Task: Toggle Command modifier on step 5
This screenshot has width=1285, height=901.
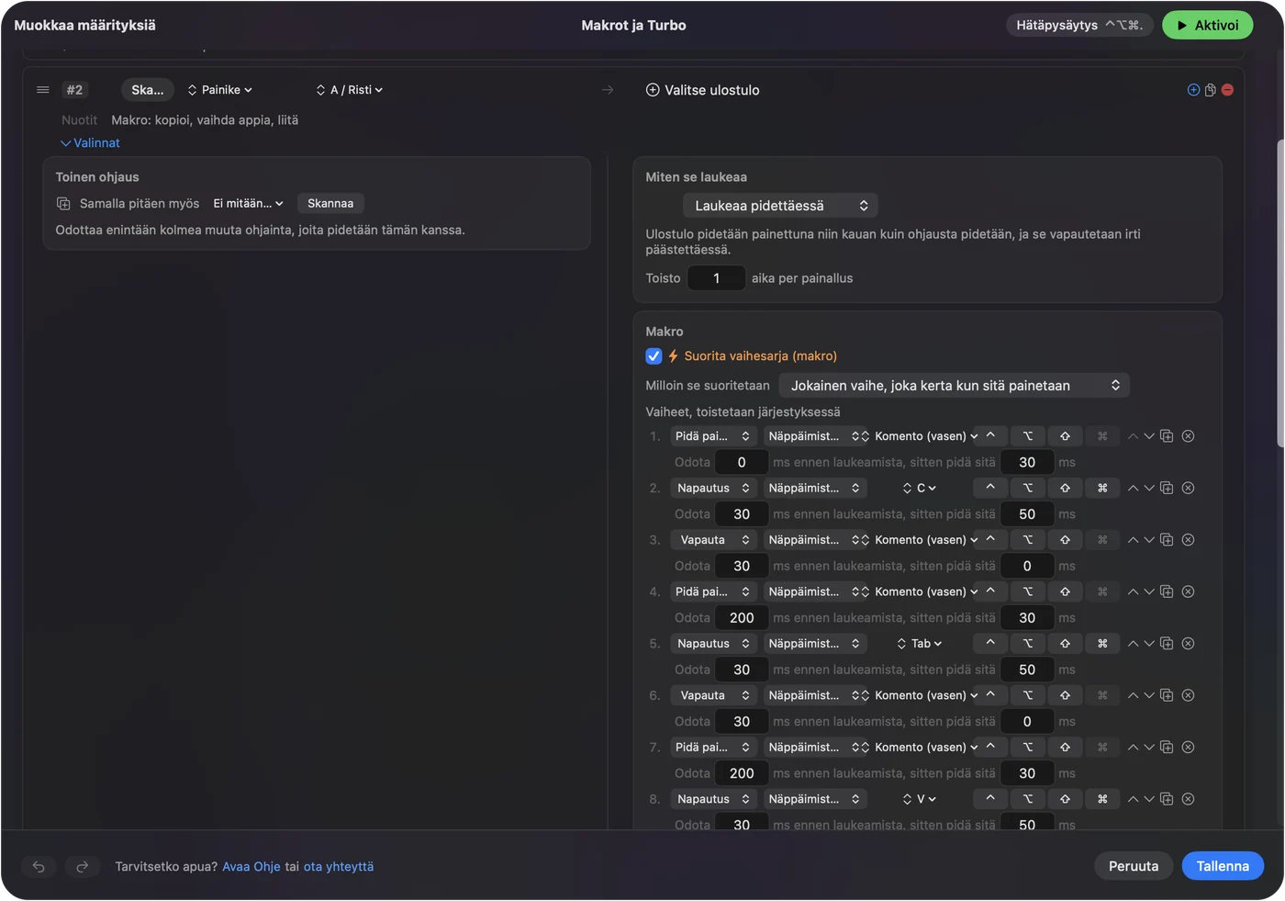Action: pyautogui.click(x=1102, y=644)
